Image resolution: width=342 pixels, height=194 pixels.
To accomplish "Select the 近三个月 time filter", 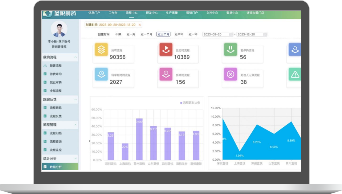I will click(x=163, y=34).
